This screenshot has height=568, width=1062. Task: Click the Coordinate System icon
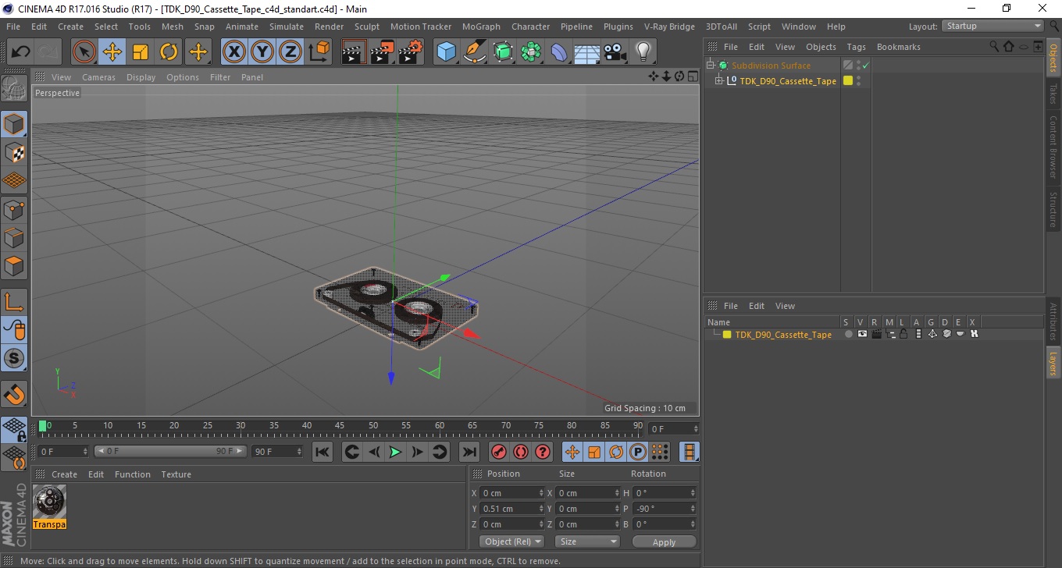(319, 52)
